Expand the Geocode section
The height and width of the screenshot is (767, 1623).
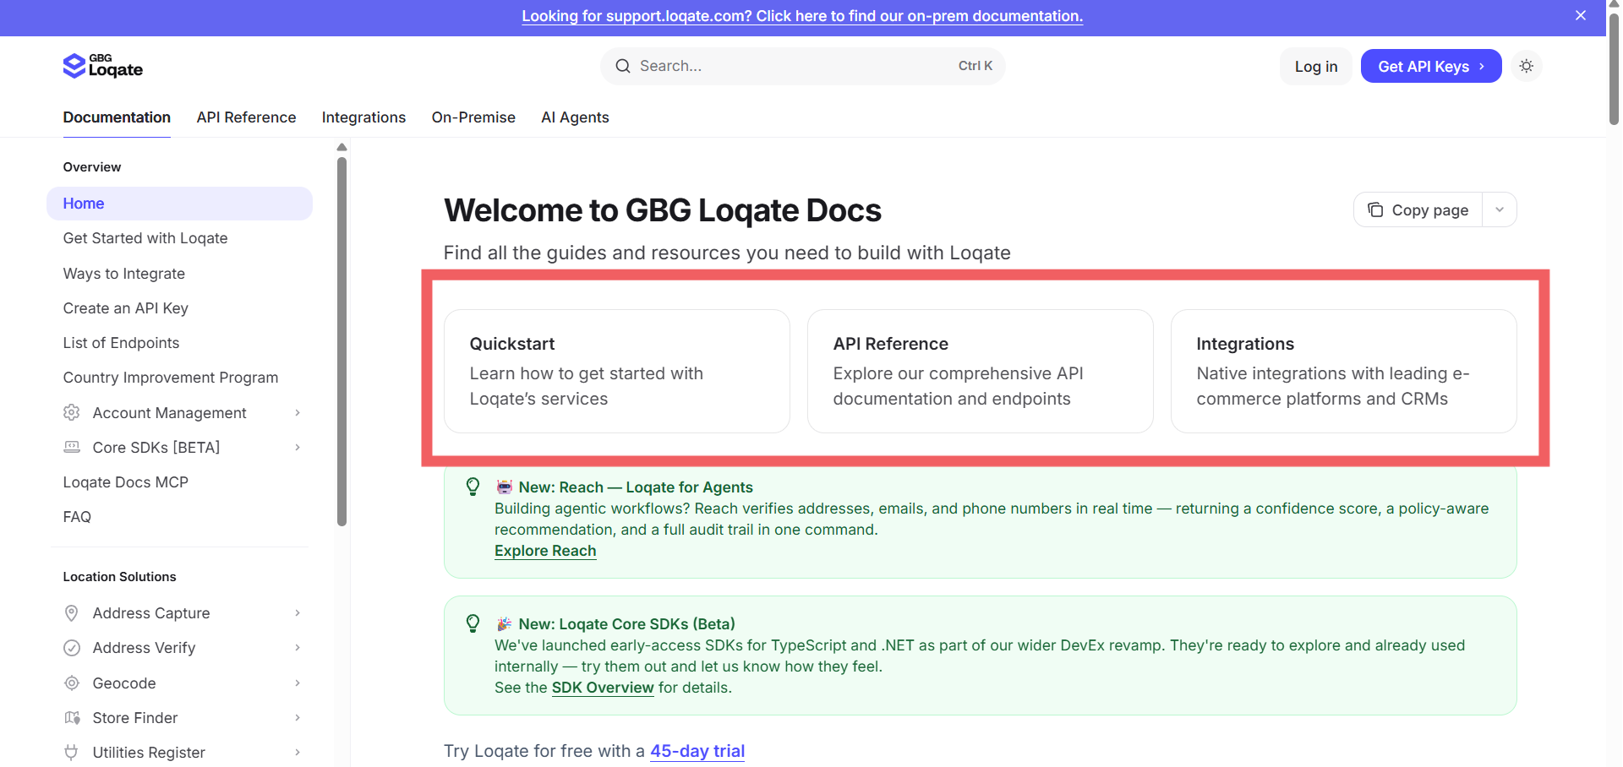coord(298,683)
